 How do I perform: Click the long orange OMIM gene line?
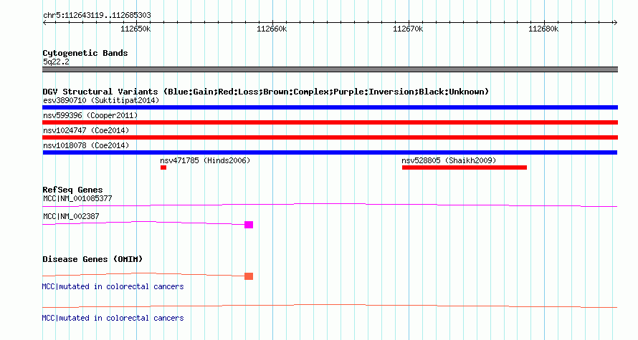pos(330,306)
